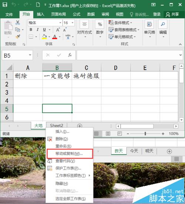This screenshot has height=204, width=185.
Task: Open the 编辑 editing group
Action: (x=163, y=29)
